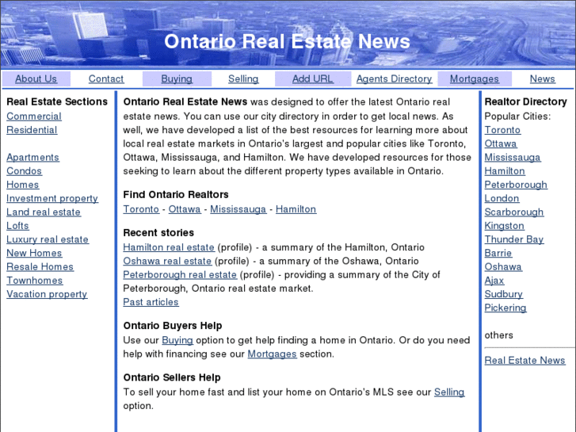Visit the New Homes link
The height and width of the screenshot is (432, 576).
click(34, 253)
